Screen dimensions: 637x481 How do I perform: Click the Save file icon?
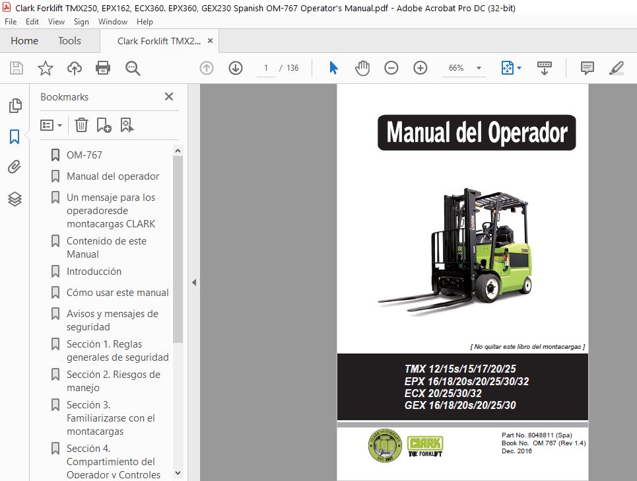(x=17, y=68)
